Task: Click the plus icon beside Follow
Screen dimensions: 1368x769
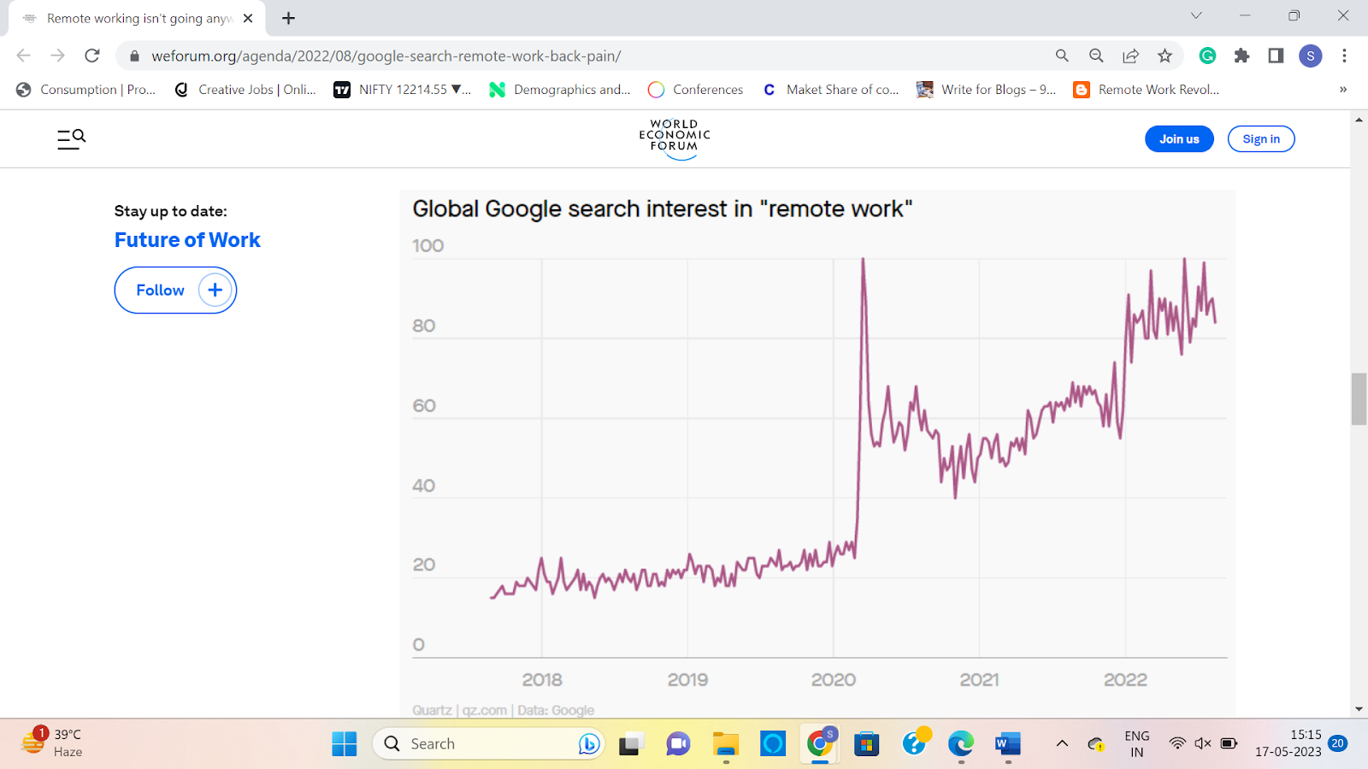Action: pyautogui.click(x=215, y=290)
